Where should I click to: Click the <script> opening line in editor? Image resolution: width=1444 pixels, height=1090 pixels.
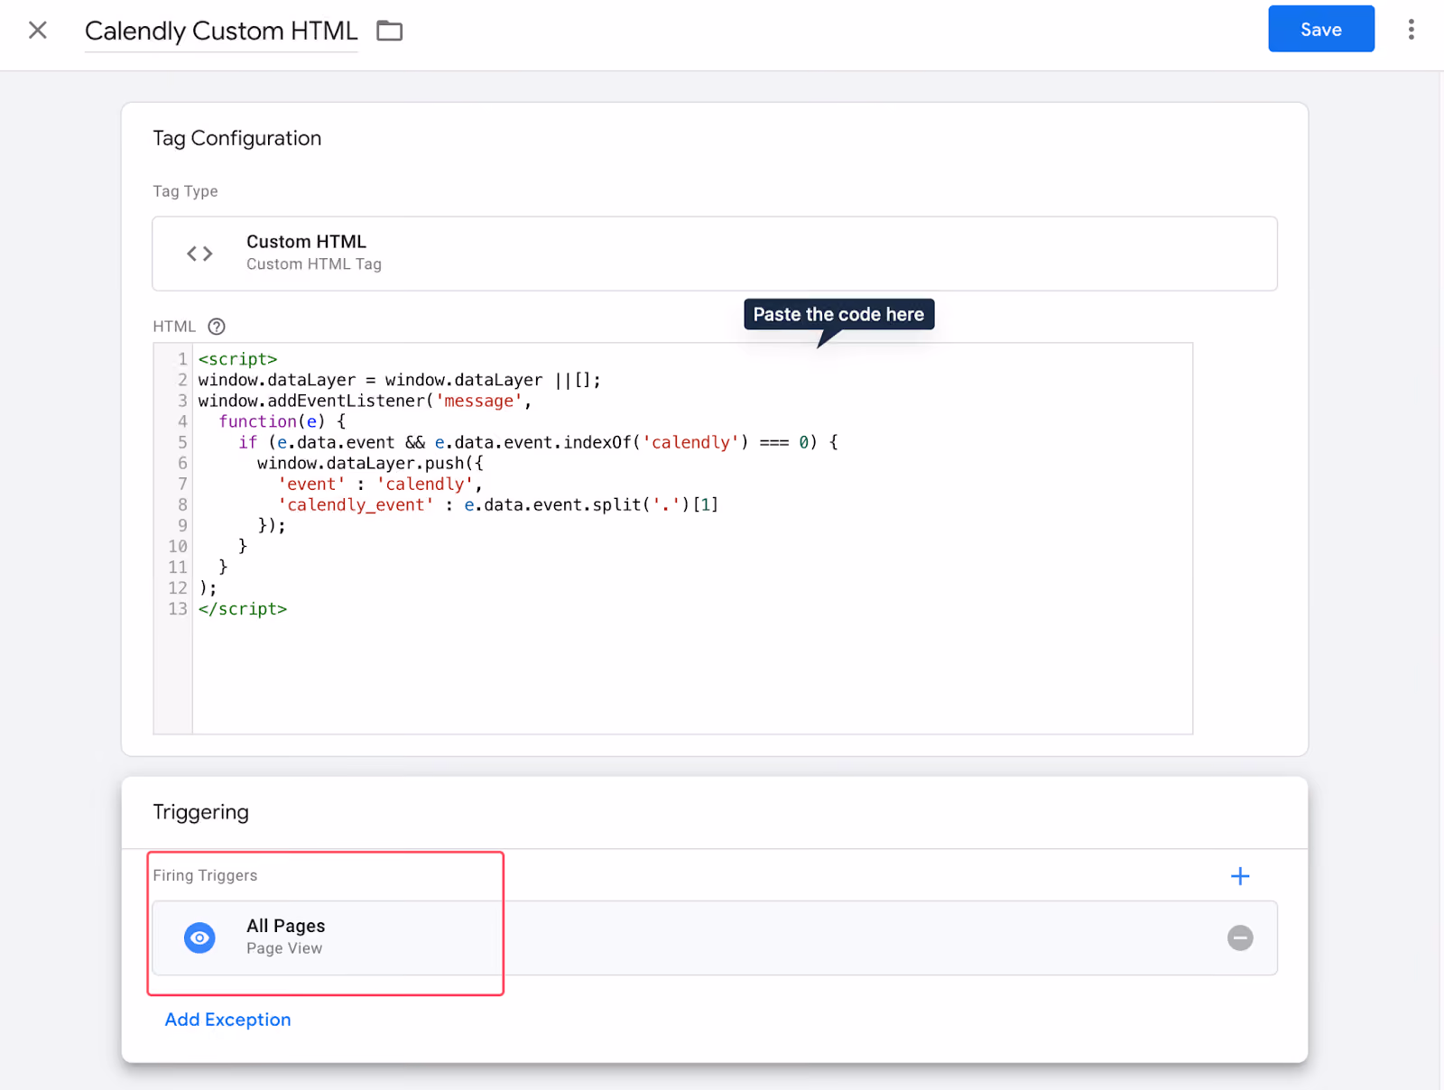238,359
